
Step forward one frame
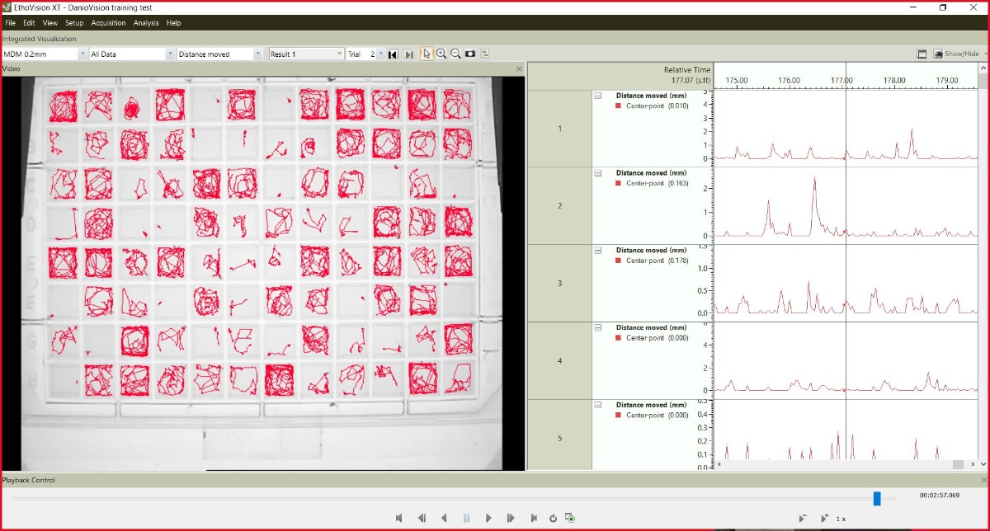(x=511, y=518)
